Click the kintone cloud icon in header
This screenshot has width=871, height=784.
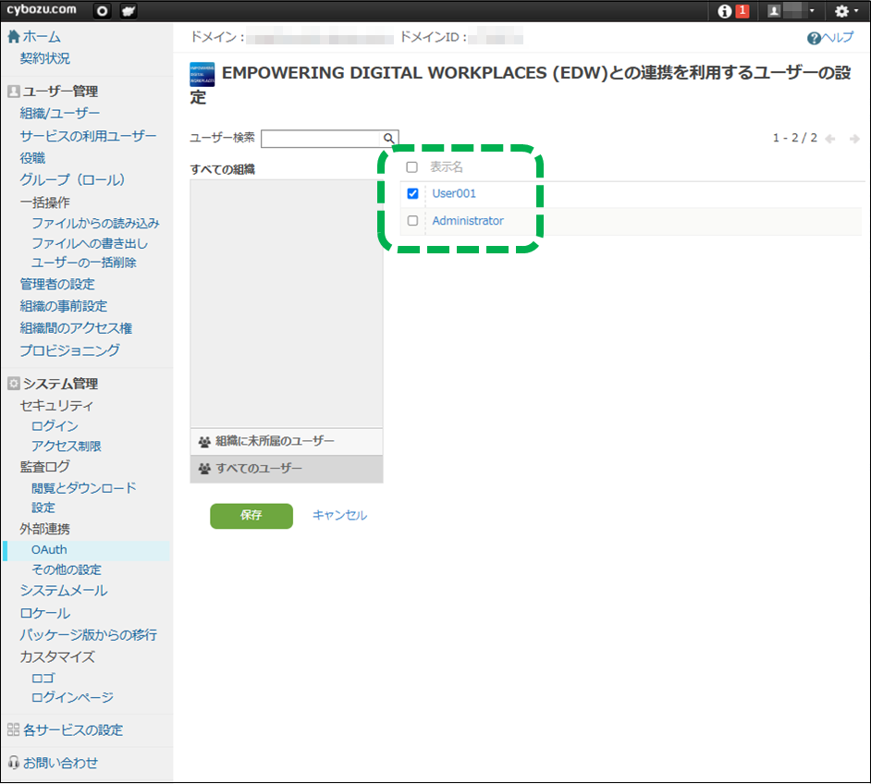129,11
